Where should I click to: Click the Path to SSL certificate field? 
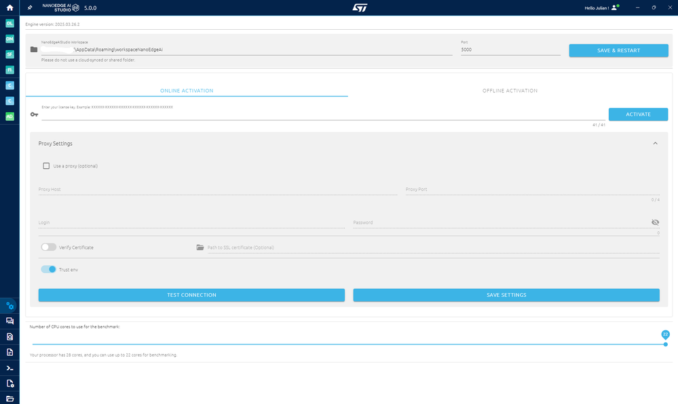(x=433, y=247)
